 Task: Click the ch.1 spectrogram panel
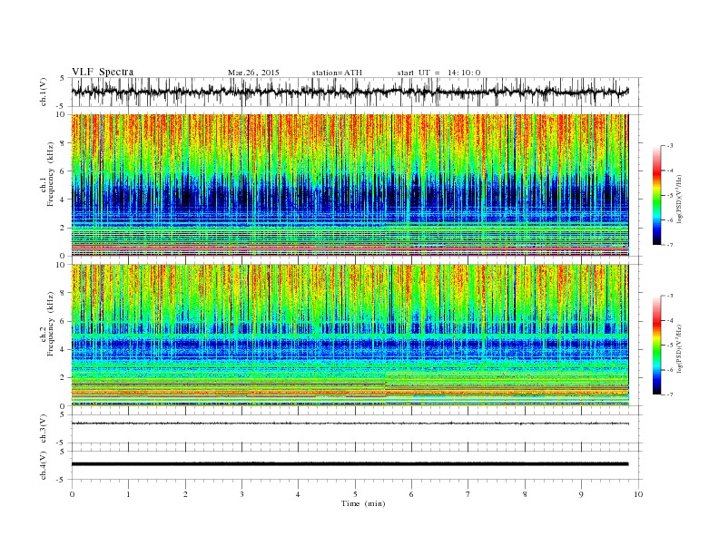[350, 185]
